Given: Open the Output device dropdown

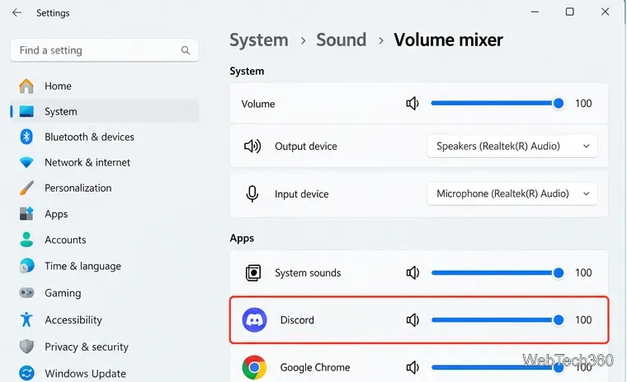Looking at the screenshot, I should (511, 146).
